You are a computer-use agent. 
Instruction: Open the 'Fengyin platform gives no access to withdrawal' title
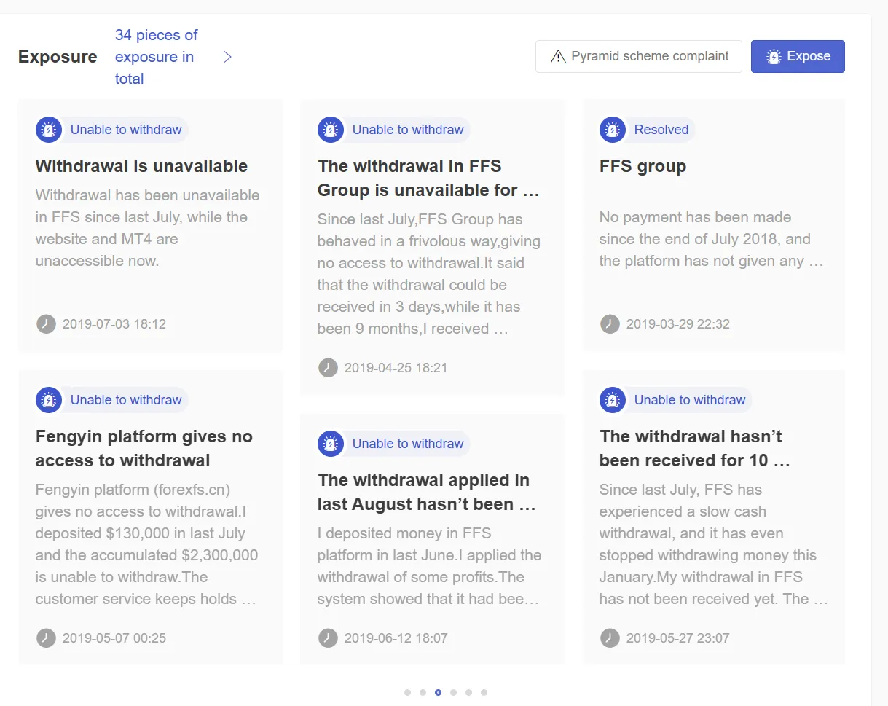click(x=144, y=448)
